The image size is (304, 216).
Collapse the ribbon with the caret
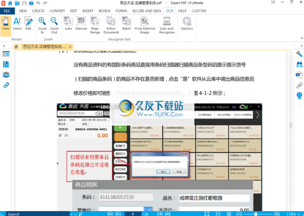pos(302,38)
